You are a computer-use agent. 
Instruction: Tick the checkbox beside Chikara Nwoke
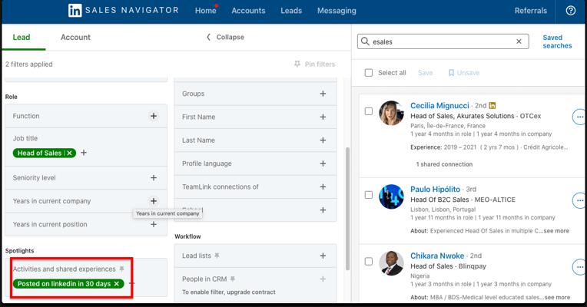click(x=369, y=261)
